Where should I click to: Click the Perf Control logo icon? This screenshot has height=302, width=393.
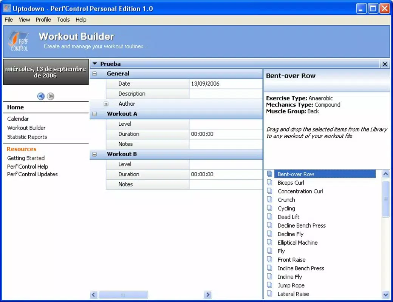[x=19, y=41]
